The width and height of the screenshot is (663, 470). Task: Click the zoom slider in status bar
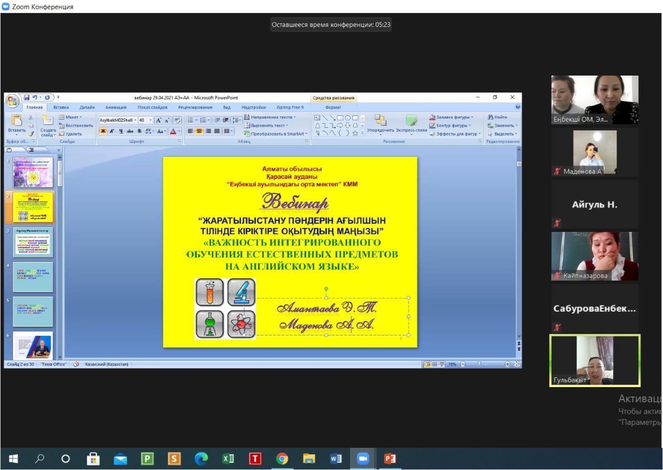(x=479, y=364)
